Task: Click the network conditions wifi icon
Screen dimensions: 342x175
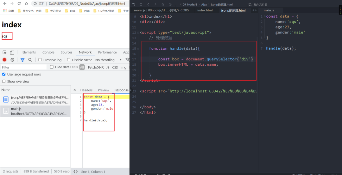Action: tap(128, 60)
